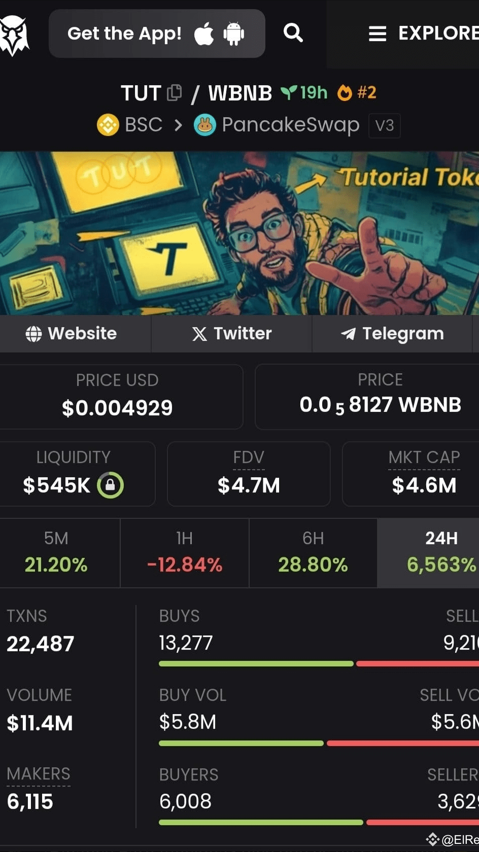This screenshot has width=479, height=852.
Task: Tap the Android robot icon
Action: (x=233, y=33)
